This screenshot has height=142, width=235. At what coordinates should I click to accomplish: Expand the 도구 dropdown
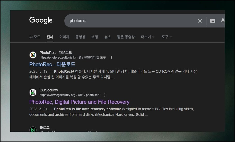pyautogui.click(x=167, y=37)
